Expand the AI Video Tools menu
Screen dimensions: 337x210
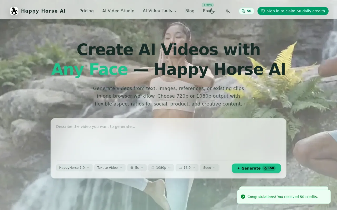pos(160,11)
